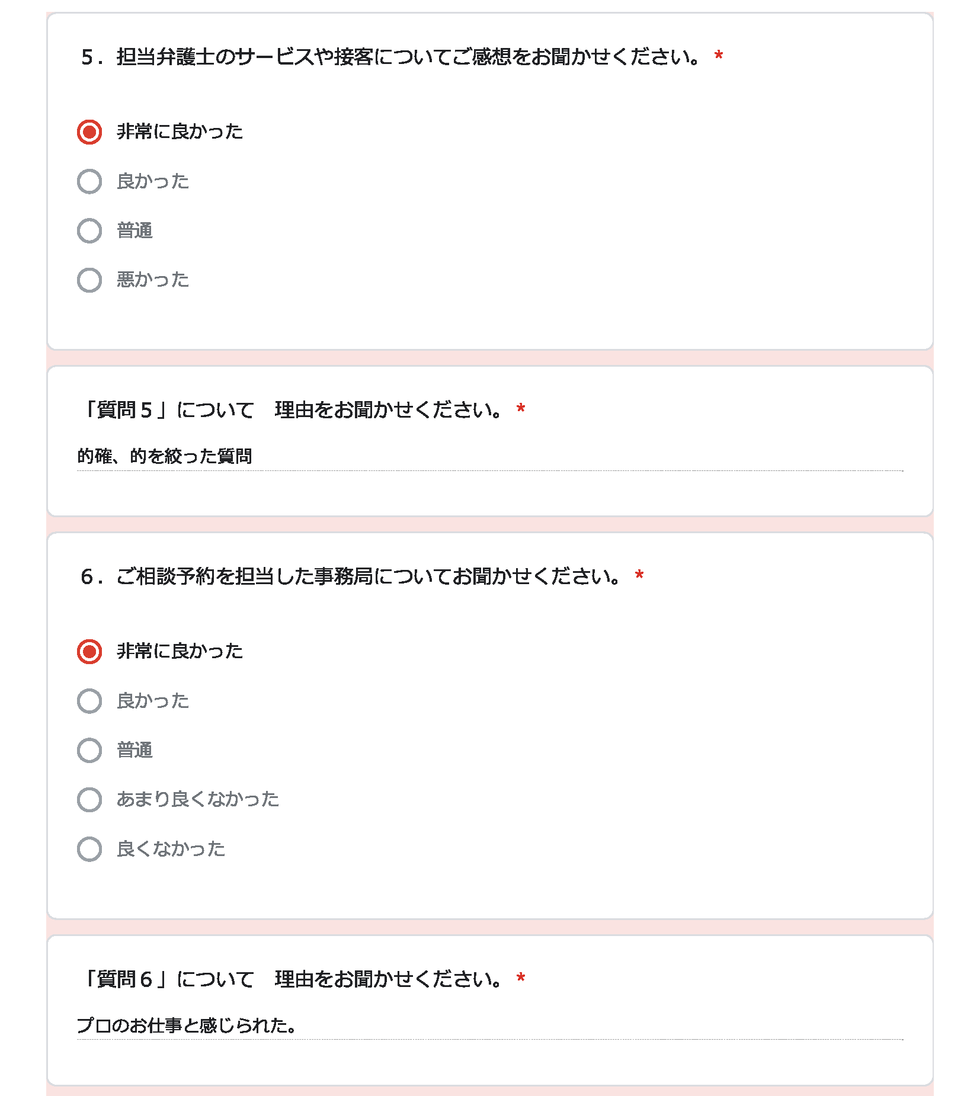Click question 6 title about 事務局
This screenshot has width=980, height=1096.
pyautogui.click(x=351, y=576)
